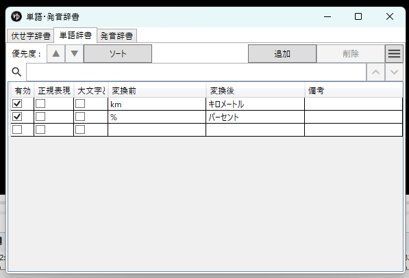Screen dimensions: 409x278
Task: Click the 変換前 column header
Action: click(157, 90)
